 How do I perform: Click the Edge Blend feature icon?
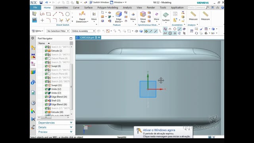pos(119,14)
